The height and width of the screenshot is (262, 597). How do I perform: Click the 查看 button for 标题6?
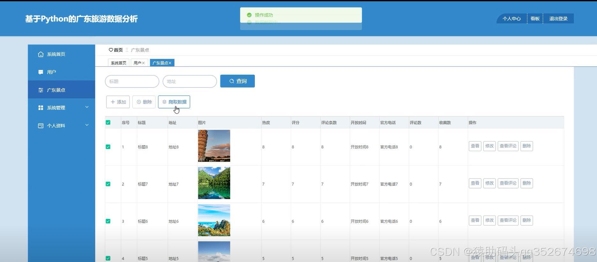tap(475, 220)
